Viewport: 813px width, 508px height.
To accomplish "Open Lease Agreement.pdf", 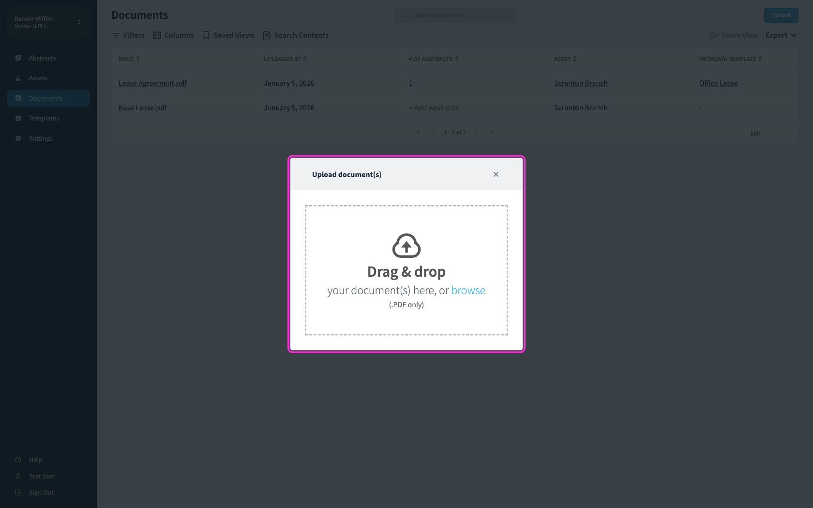I will click(152, 83).
